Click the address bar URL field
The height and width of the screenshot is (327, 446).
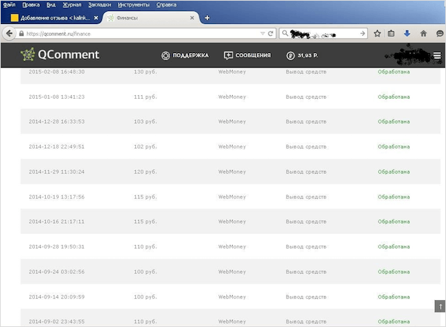pos(146,33)
